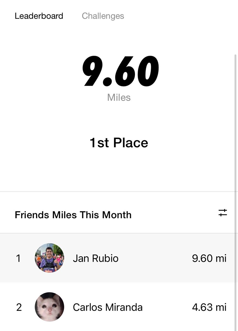Image resolution: width=238 pixels, height=331 pixels.
Task: Tap the Jan Rubio name
Action: pyautogui.click(x=96, y=258)
